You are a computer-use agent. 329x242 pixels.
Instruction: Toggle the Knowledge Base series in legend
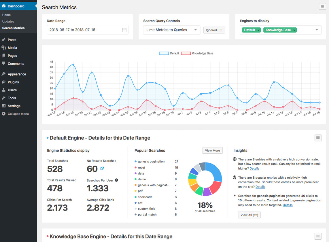coord(197,53)
